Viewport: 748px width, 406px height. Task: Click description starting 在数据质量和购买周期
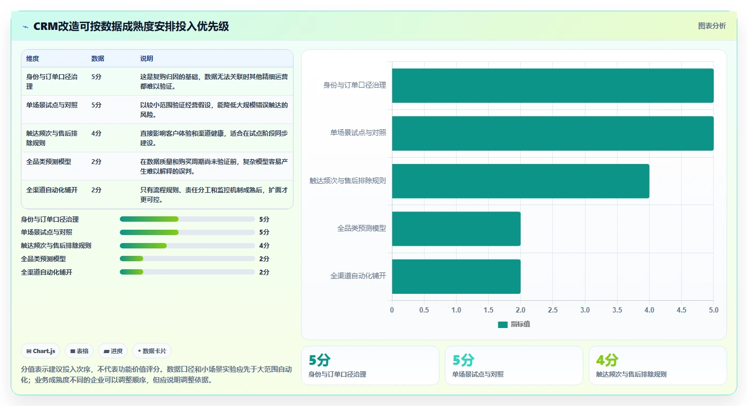(x=214, y=166)
